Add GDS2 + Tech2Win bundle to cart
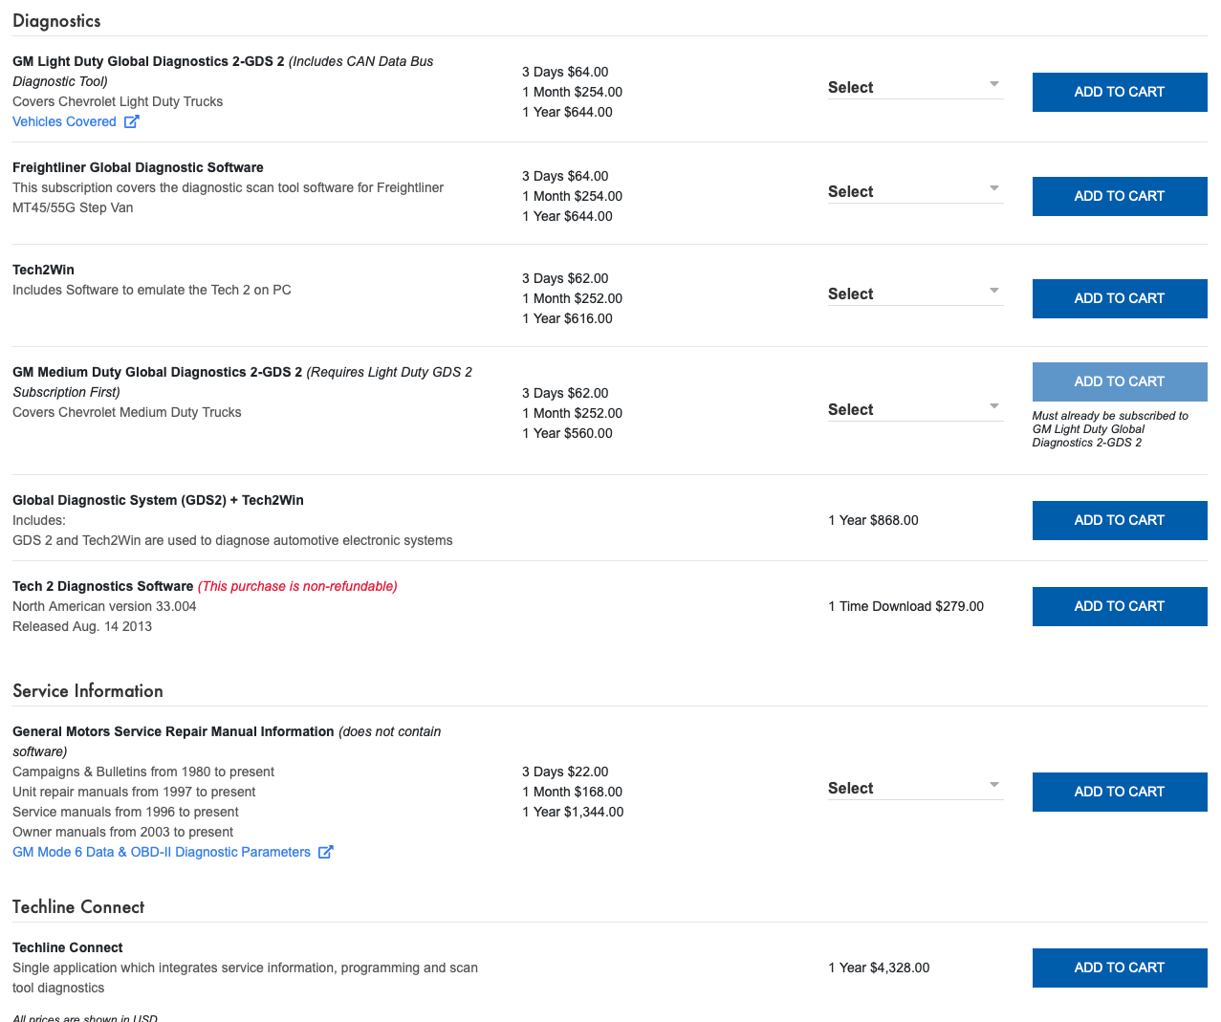 pyautogui.click(x=1119, y=520)
